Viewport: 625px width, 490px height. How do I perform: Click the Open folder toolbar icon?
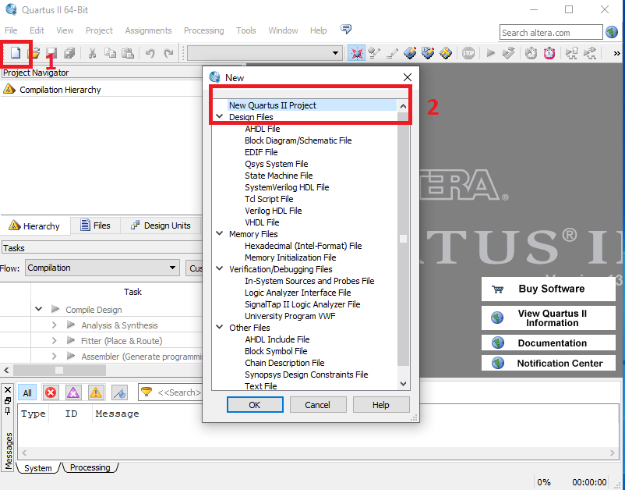[36, 53]
